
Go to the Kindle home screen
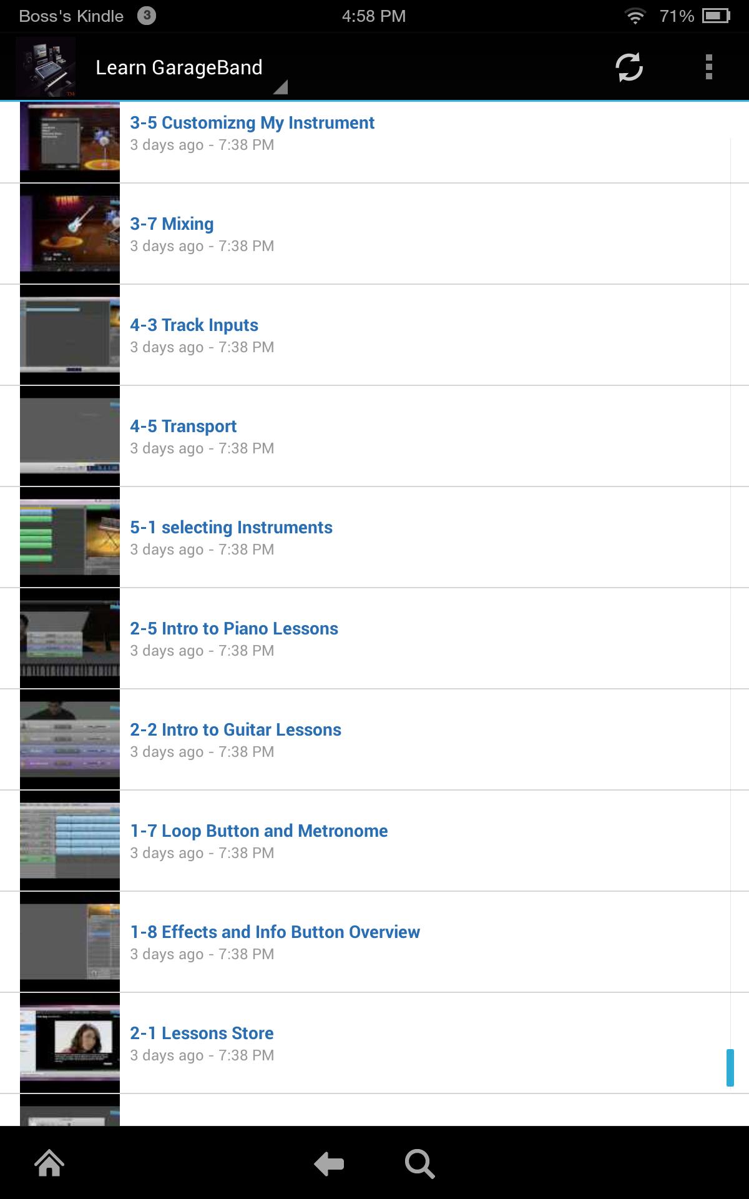(x=49, y=1163)
